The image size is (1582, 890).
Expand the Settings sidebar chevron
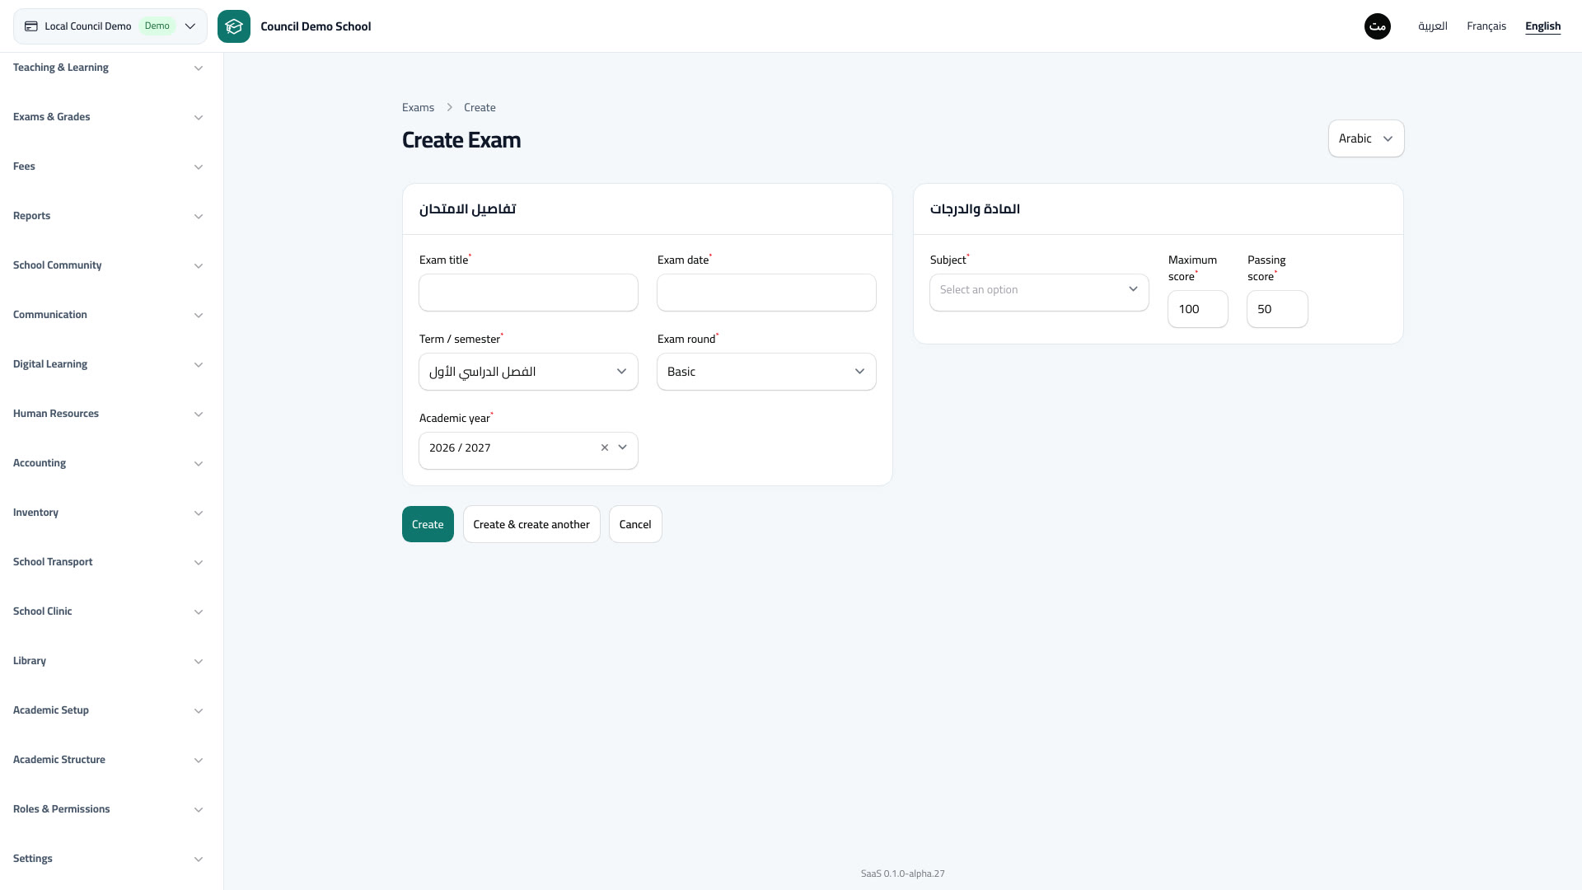[199, 860]
